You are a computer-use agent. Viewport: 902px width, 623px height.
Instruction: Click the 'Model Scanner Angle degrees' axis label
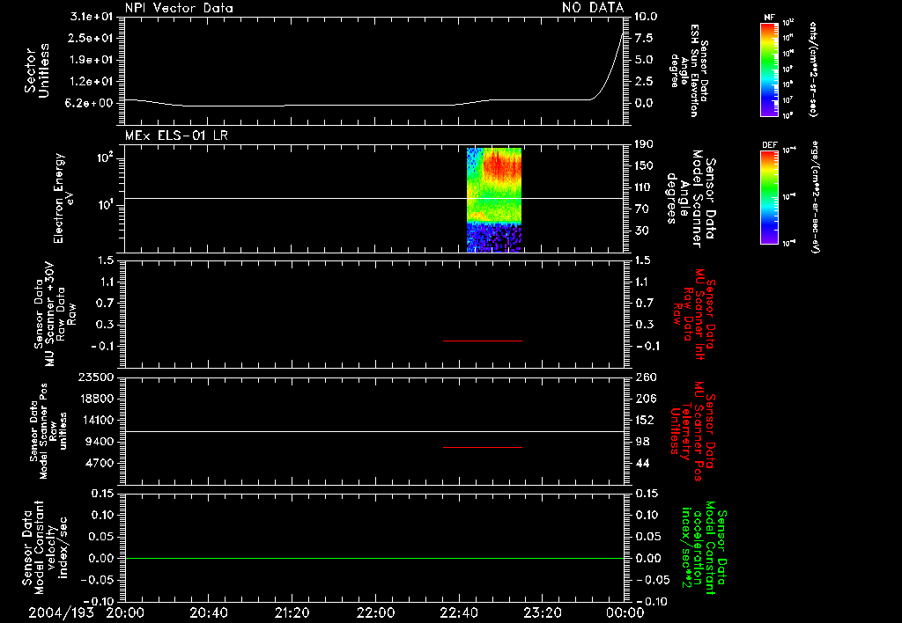point(691,199)
